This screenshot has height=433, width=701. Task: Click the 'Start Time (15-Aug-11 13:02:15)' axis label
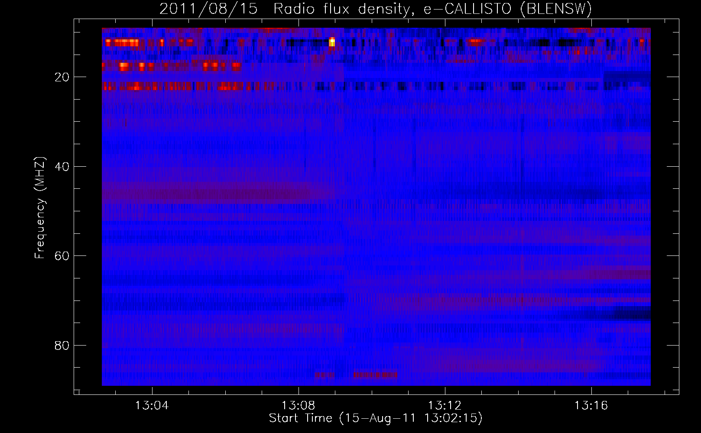click(375, 418)
